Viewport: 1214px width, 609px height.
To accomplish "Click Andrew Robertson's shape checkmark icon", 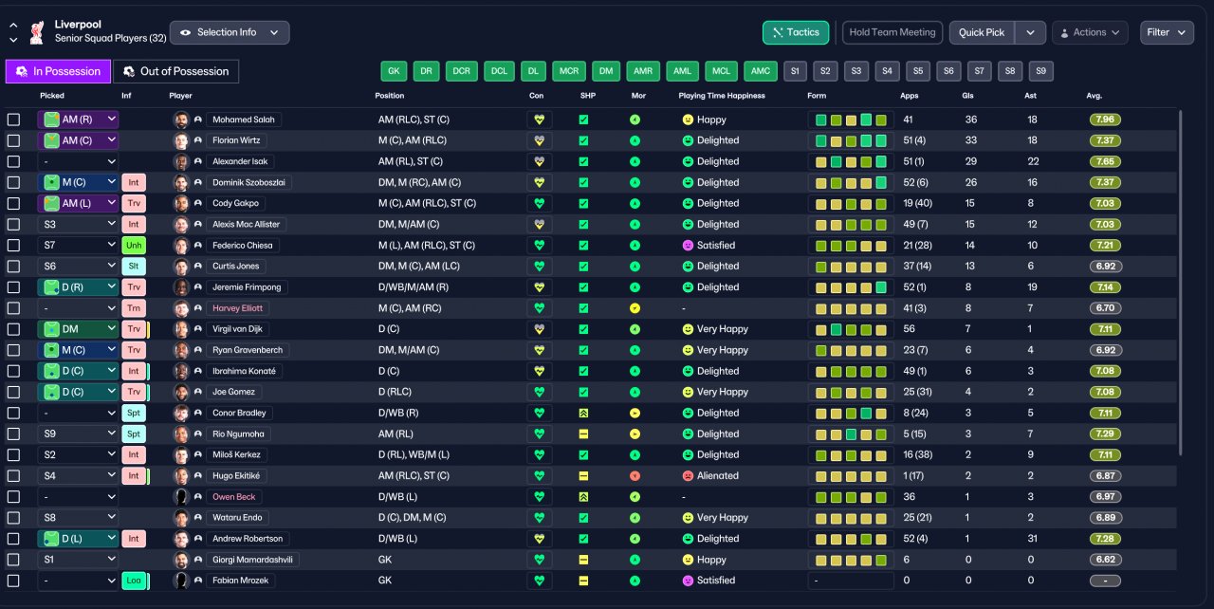I will point(584,539).
